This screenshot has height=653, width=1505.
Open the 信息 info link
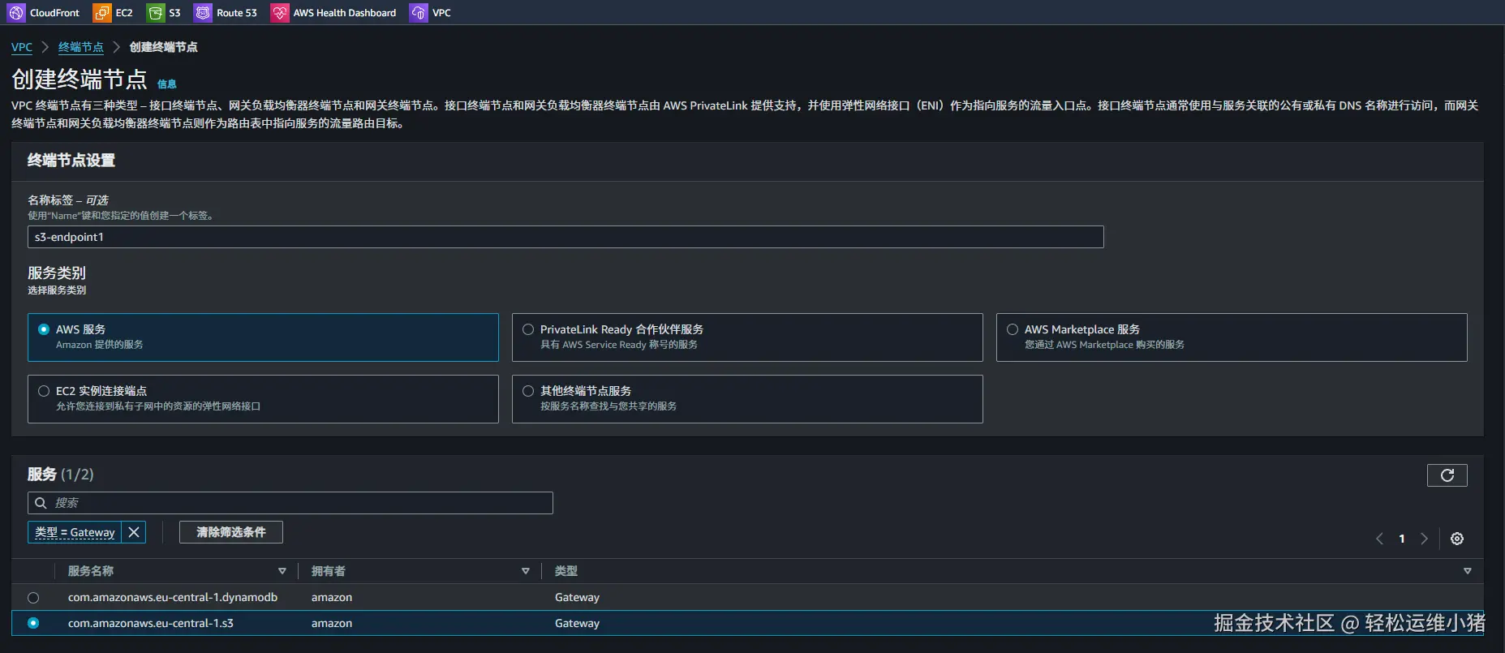click(x=166, y=84)
